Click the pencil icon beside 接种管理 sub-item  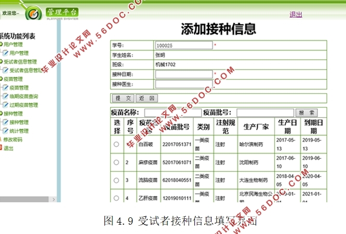point(5,122)
